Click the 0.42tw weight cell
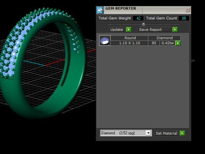Viewport: 205px width, 154px height. tap(167, 43)
